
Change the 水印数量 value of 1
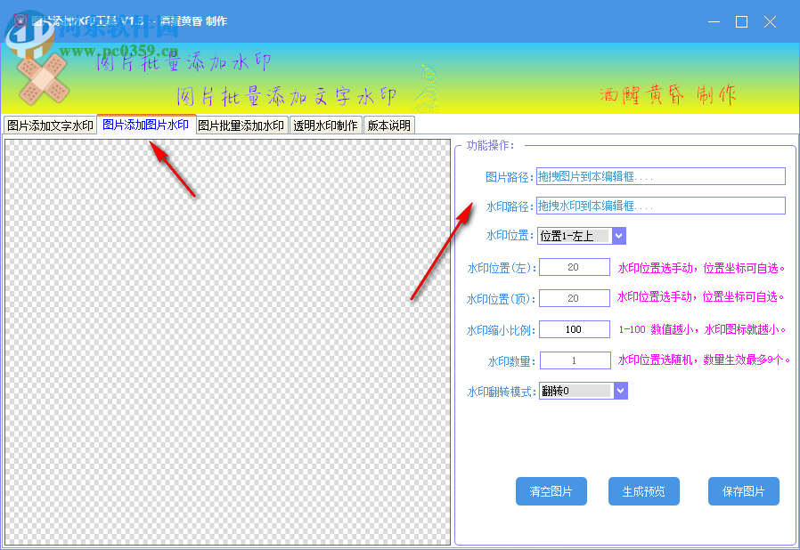coord(574,360)
